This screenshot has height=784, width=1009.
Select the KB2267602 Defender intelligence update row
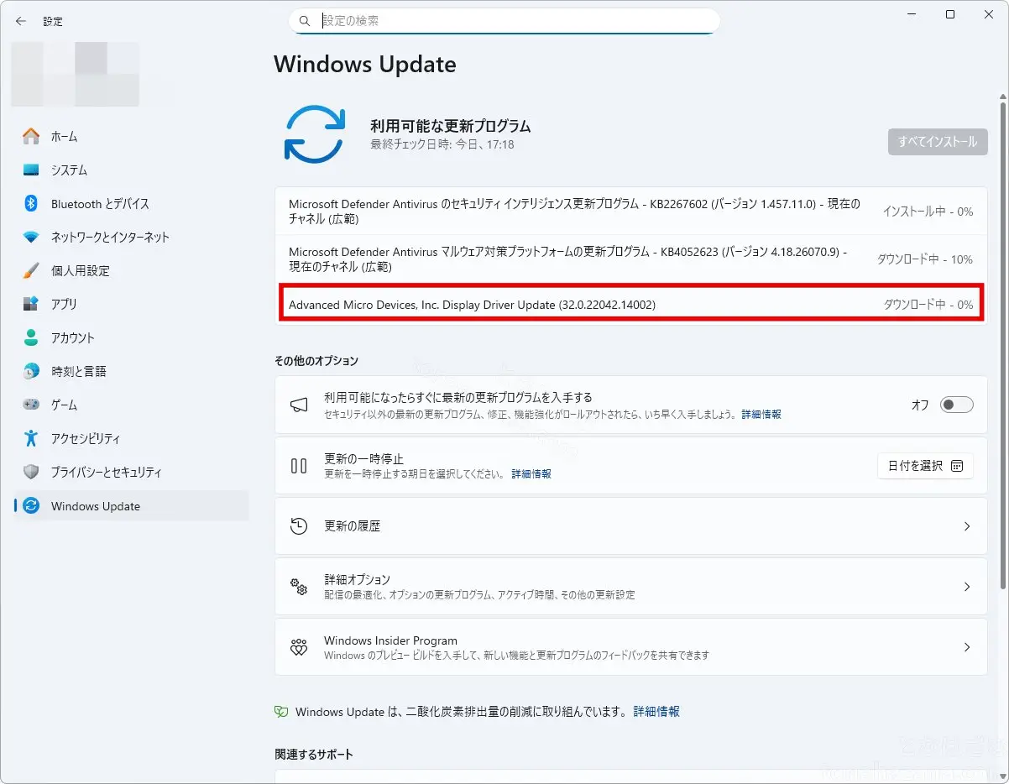631,211
